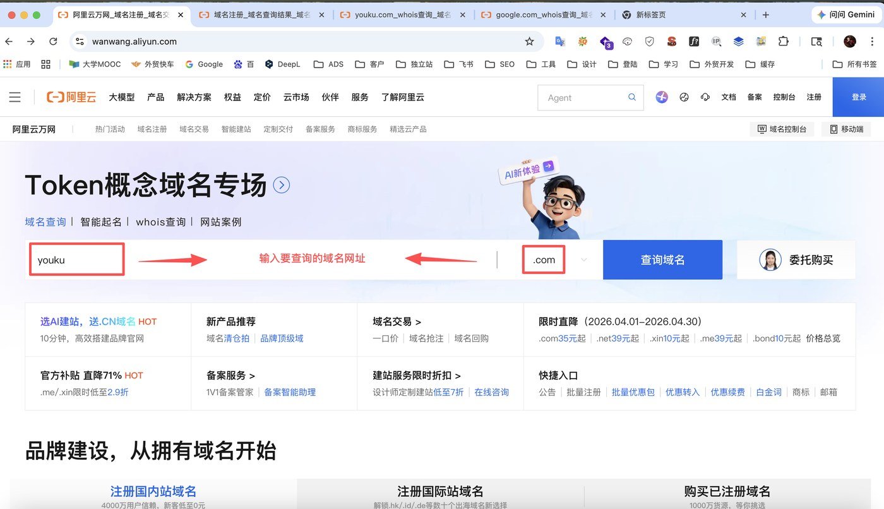Open the Chrome profile avatar

click(850, 42)
